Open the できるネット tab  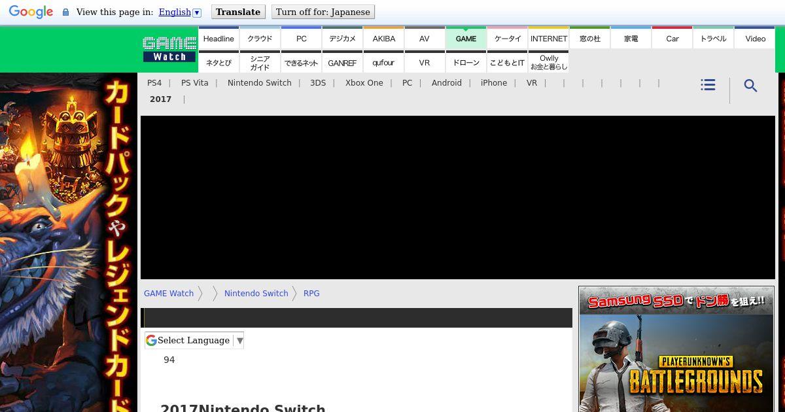(301, 63)
